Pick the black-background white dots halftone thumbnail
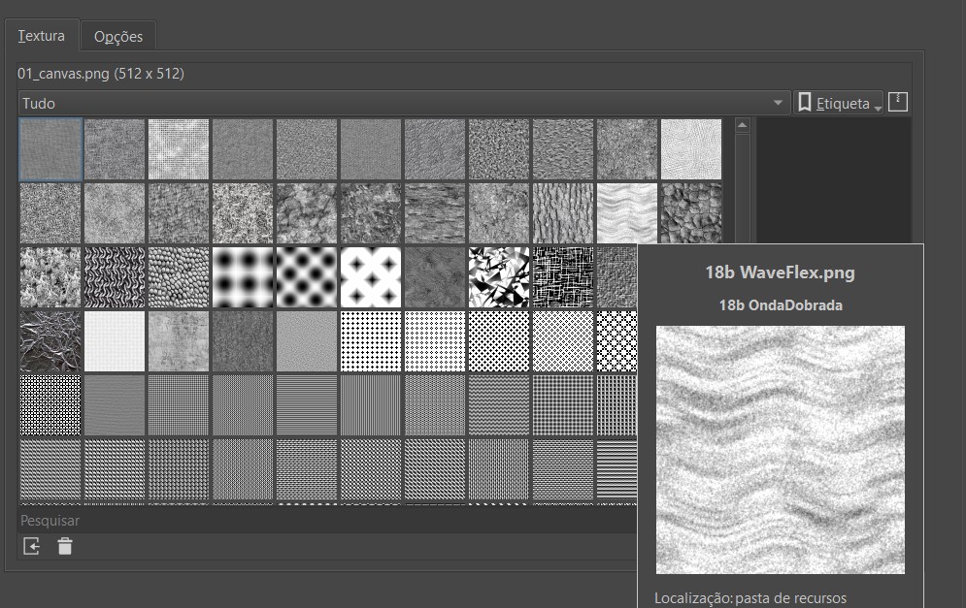 click(50, 405)
